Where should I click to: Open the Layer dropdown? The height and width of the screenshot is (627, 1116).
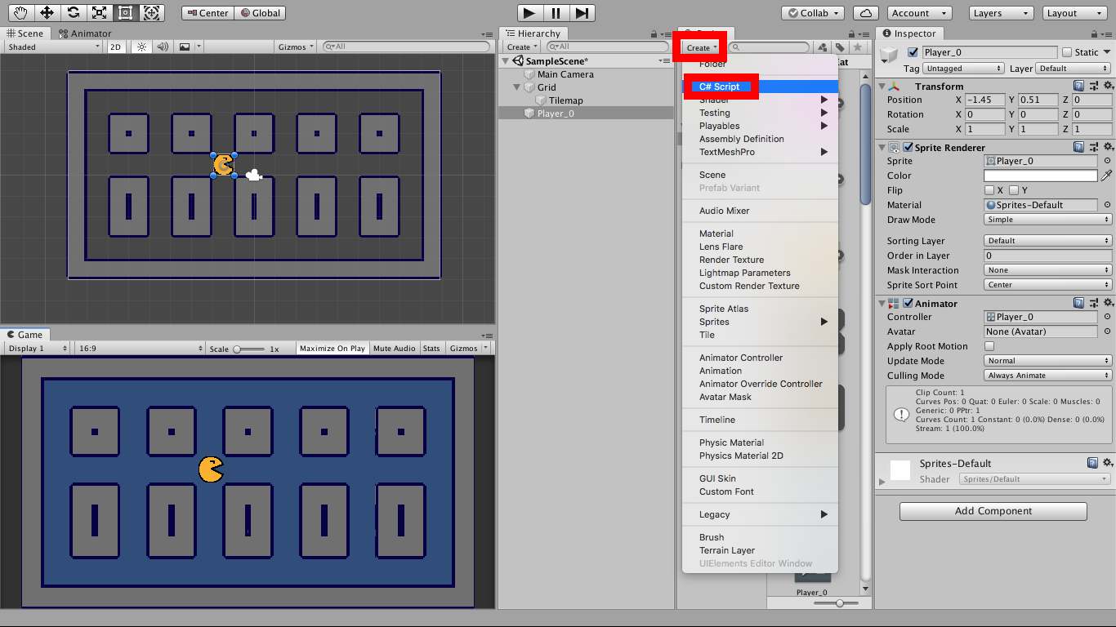tap(1074, 69)
